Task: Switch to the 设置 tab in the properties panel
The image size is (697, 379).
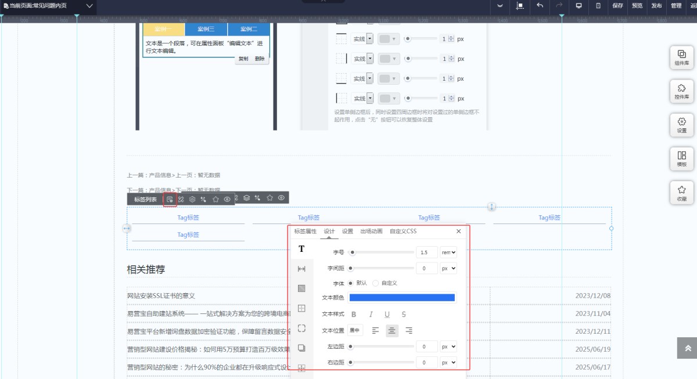Action: click(347, 231)
